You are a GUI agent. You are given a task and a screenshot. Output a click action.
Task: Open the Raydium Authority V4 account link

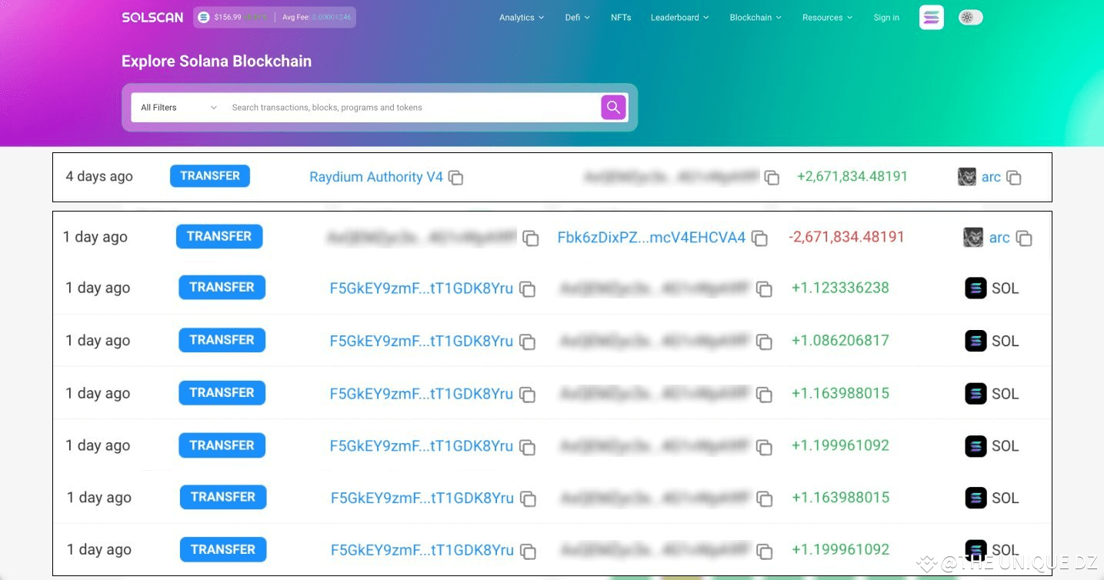(376, 177)
